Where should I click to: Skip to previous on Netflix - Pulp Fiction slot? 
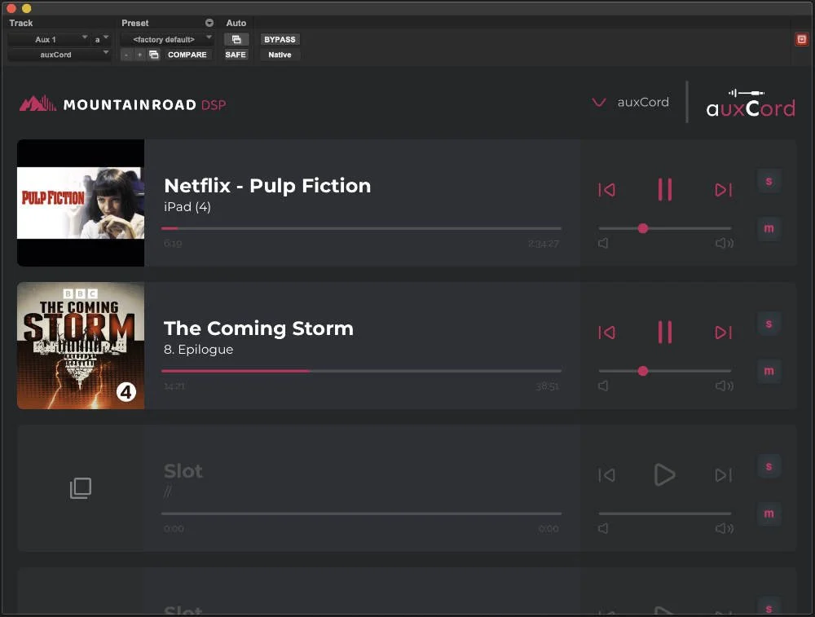(606, 190)
